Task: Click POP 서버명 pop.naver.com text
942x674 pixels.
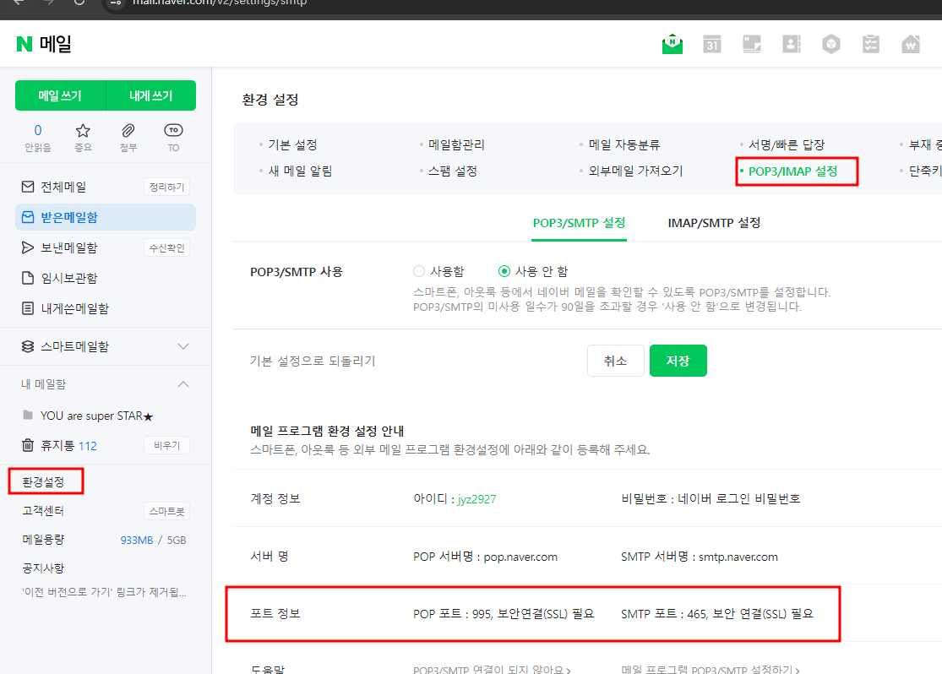Action: [x=486, y=557]
